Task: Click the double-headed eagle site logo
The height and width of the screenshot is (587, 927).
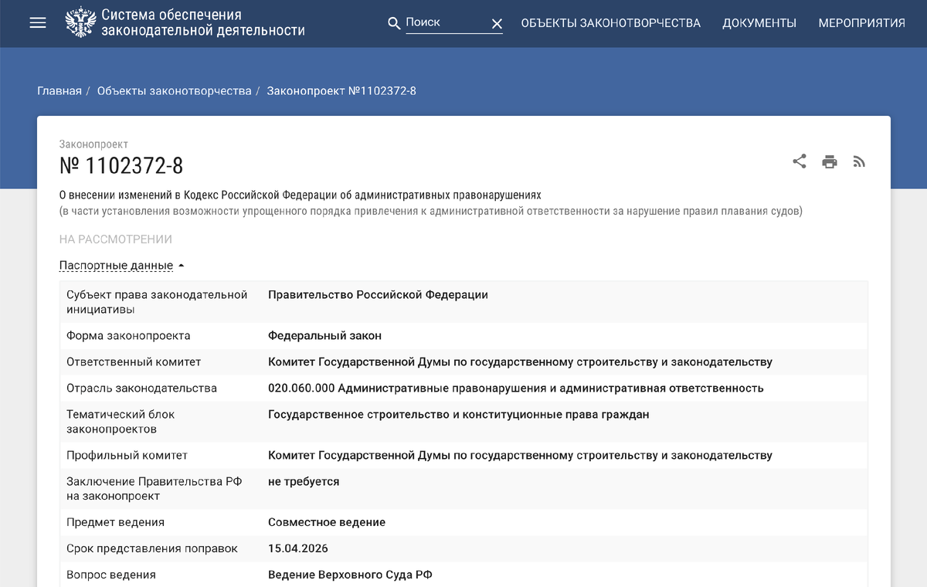Action: pos(80,22)
